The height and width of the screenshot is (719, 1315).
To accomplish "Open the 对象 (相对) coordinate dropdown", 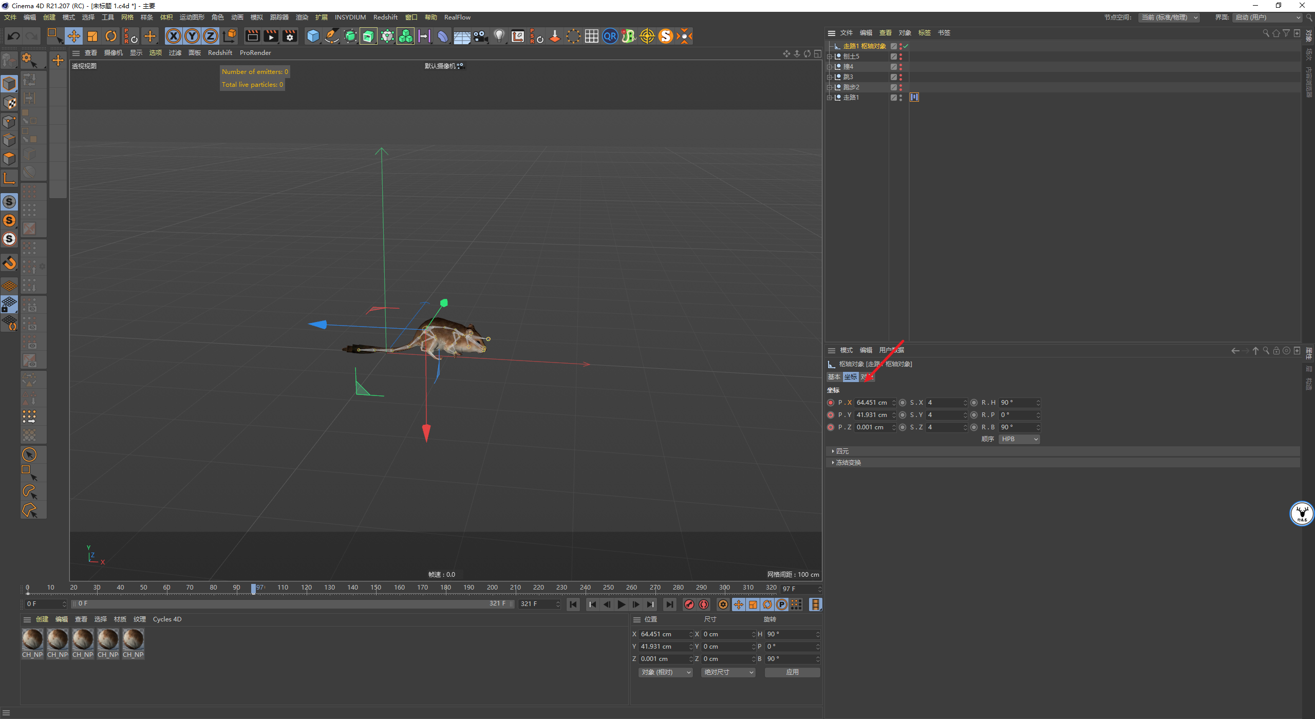I will coord(665,672).
